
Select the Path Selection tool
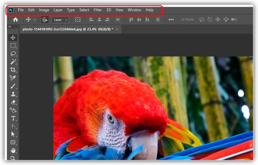pyautogui.click(x=13, y=134)
